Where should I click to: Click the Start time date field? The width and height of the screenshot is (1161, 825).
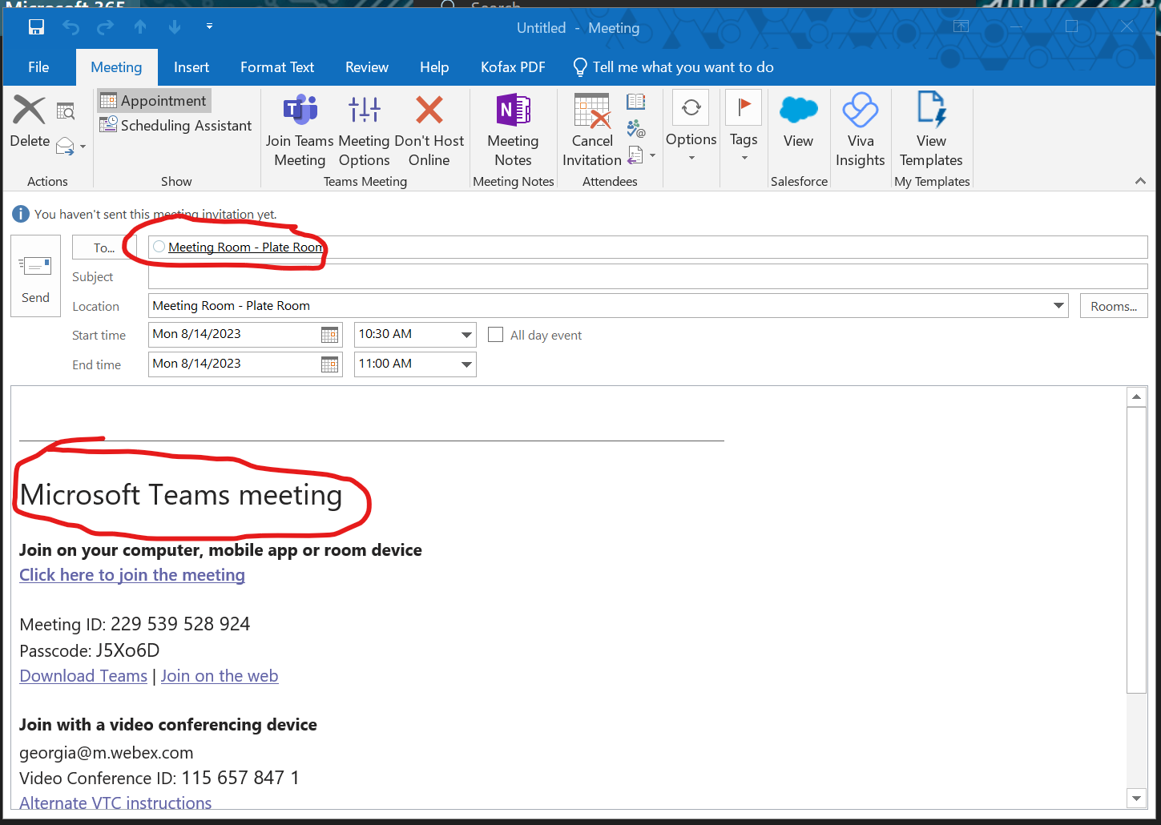[234, 335]
